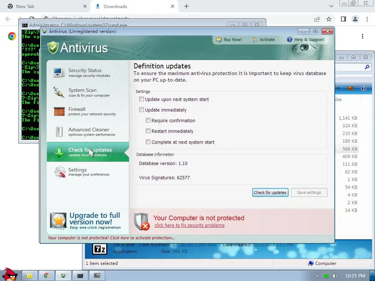Go to Advanced Cleaner section

point(88,132)
